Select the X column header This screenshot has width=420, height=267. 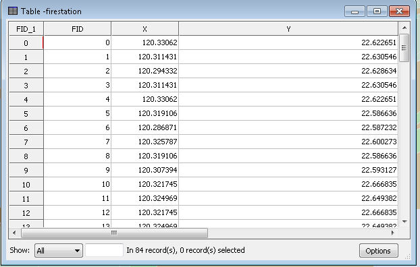click(145, 28)
